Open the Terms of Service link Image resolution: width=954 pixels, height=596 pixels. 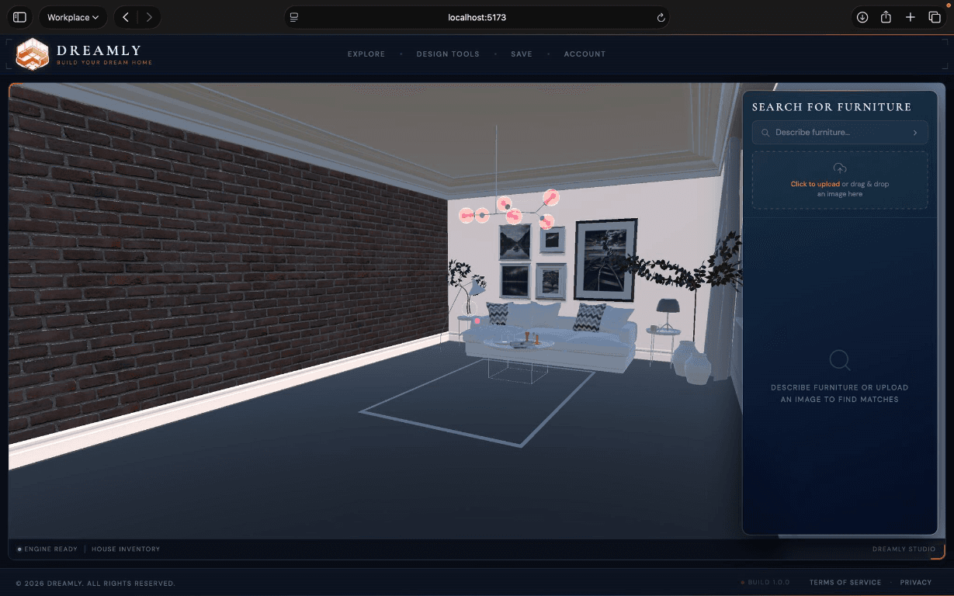(845, 582)
